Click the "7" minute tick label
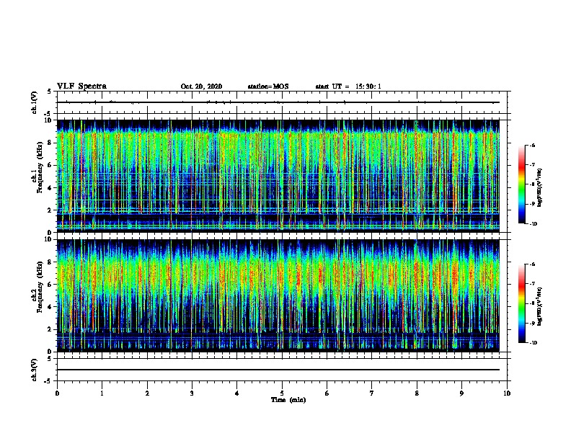571x441 pixels. [x=372, y=393]
